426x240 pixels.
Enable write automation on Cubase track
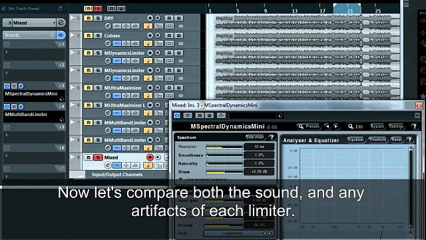click(x=179, y=35)
